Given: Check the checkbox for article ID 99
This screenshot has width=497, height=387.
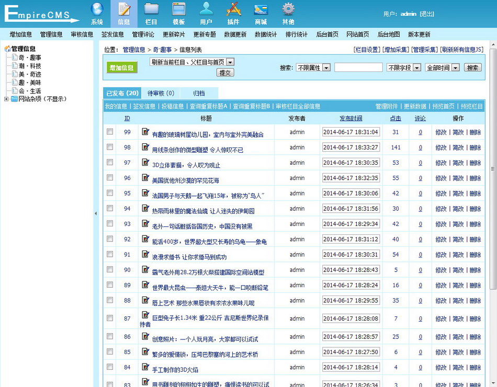Looking at the screenshot, I should [110, 132].
